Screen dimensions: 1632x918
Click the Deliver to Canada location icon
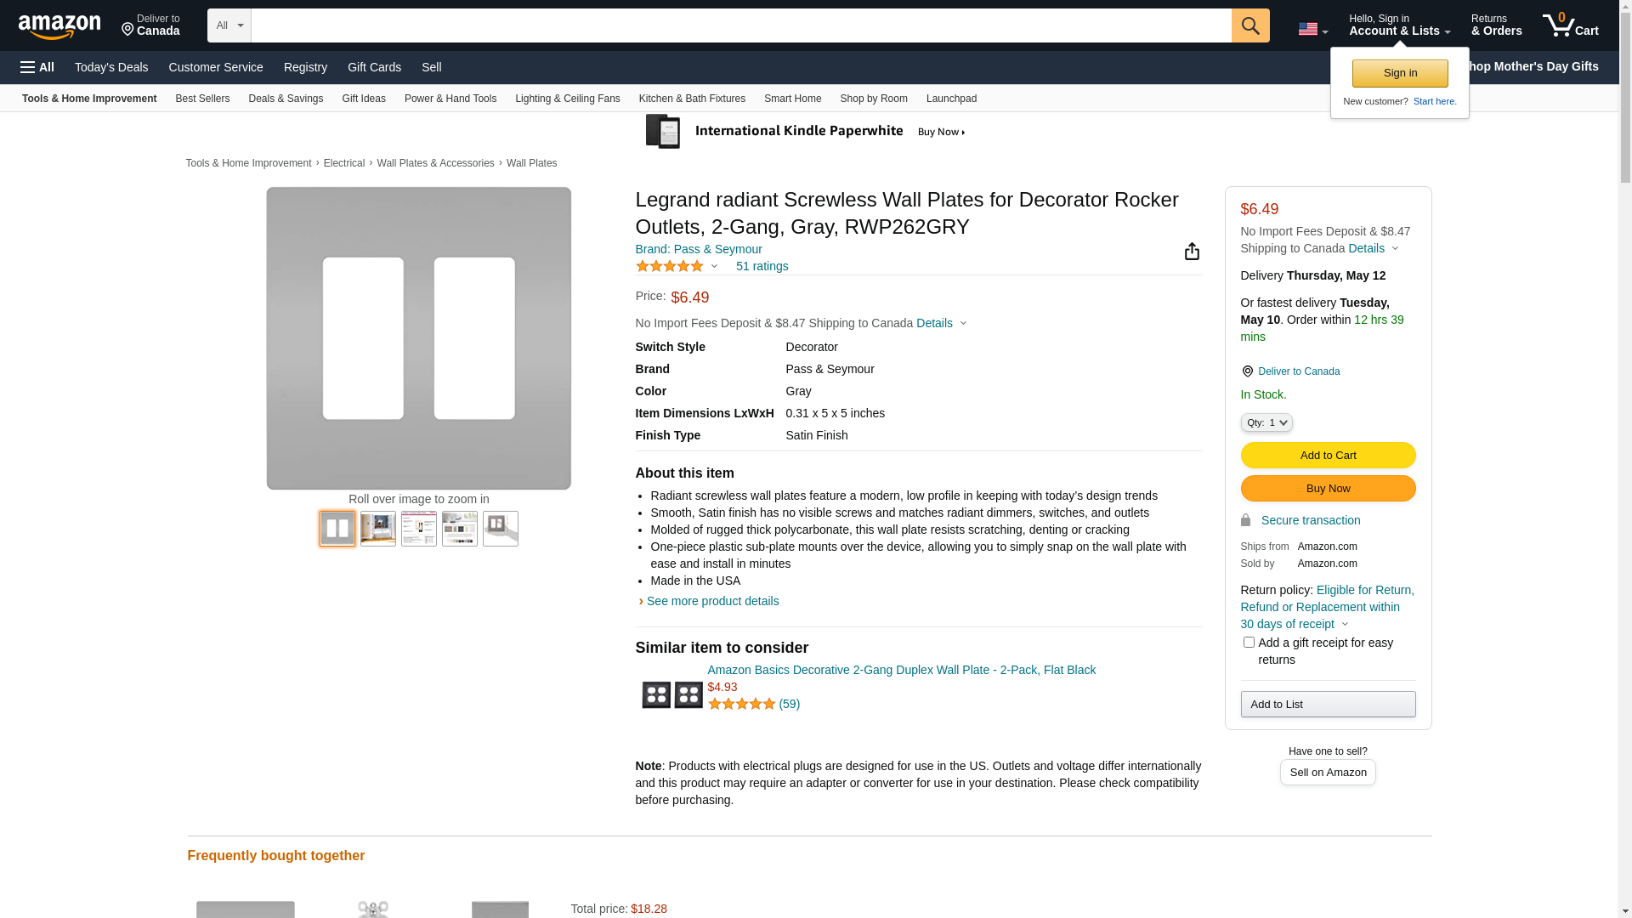pos(1247,371)
